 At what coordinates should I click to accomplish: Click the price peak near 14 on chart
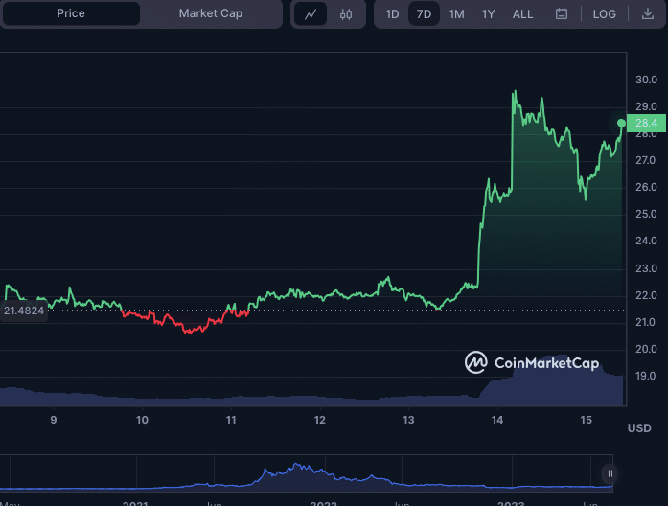pos(516,93)
